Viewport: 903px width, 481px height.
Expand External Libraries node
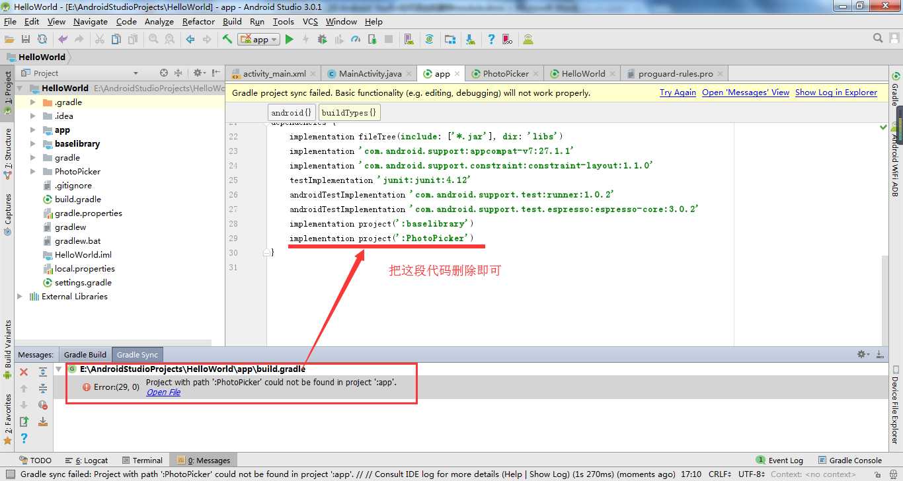[20, 297]
